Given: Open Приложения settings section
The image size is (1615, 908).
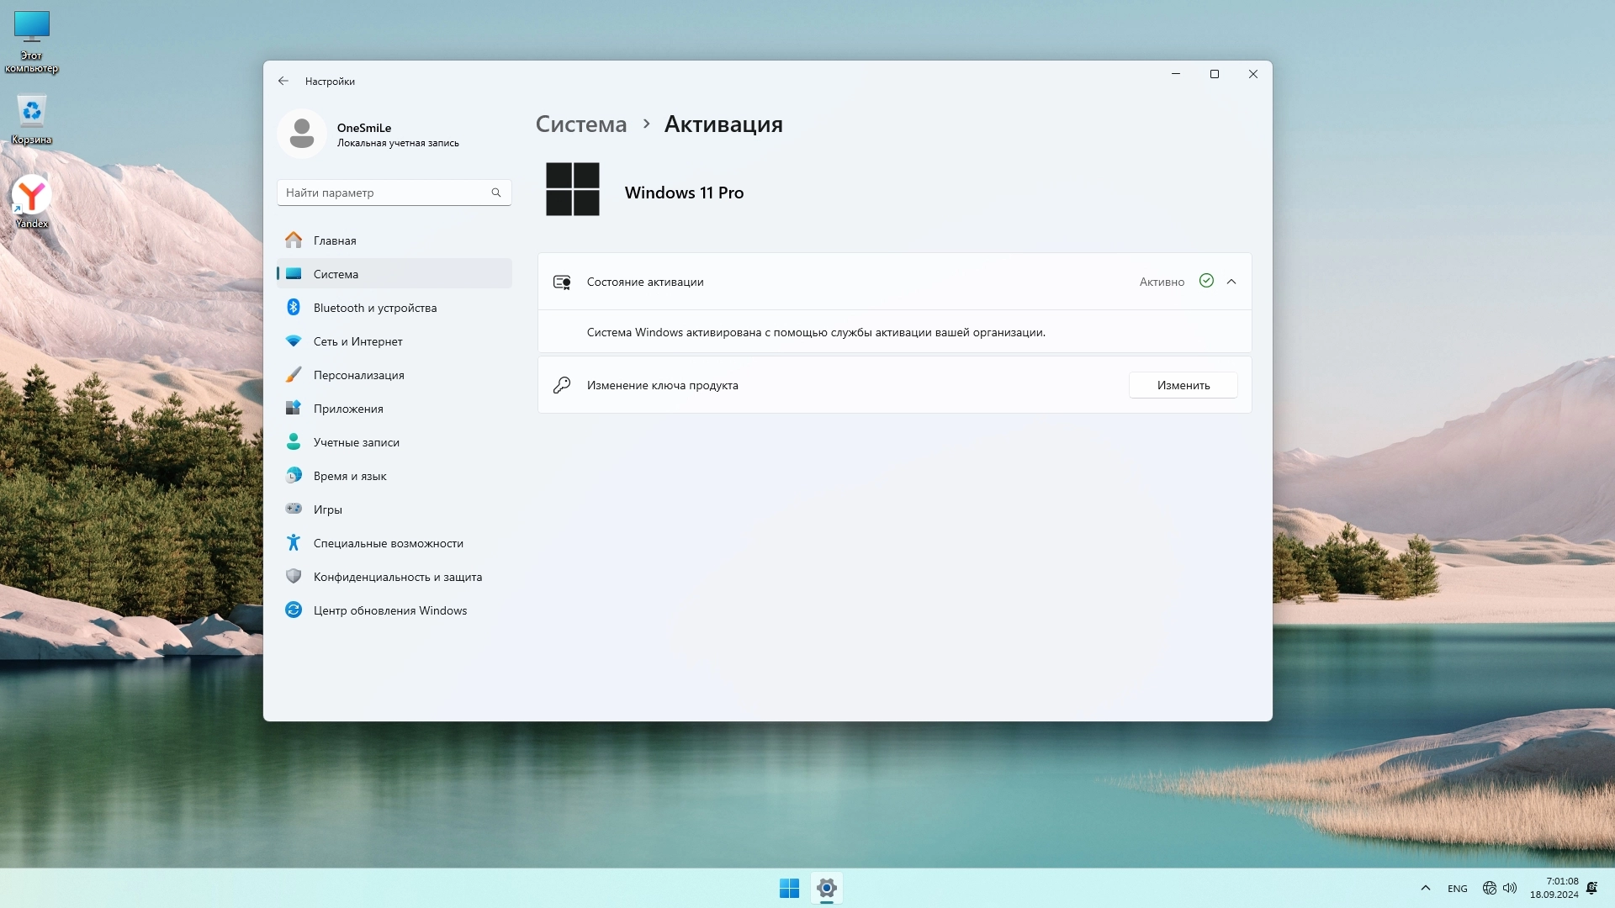Looking at the screenshot, I should coord(348,409).
